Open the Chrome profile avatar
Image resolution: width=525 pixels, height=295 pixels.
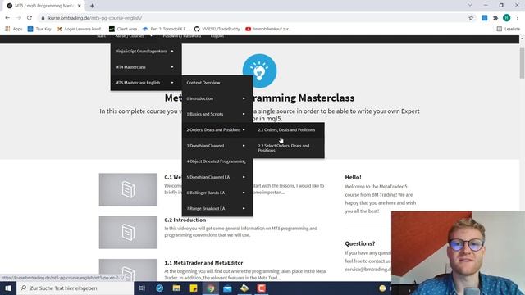pyautogui.click(x=507, y=18)
